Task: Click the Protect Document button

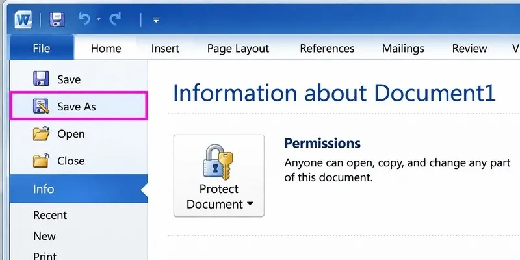Action: pos(219,175)
